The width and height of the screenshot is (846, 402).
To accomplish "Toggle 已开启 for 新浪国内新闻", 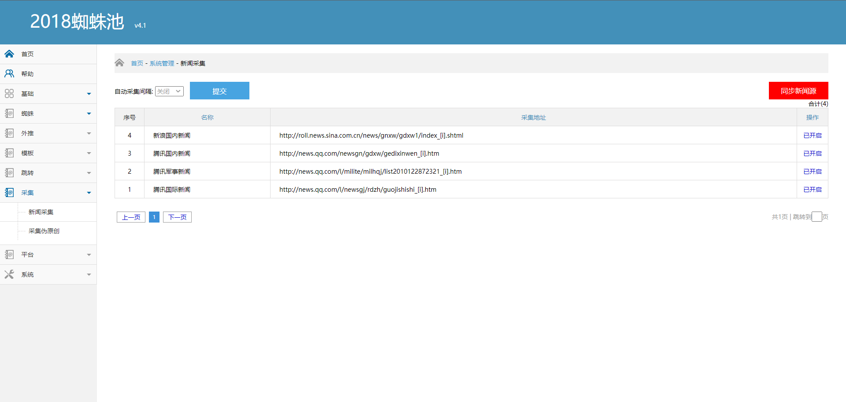I will [x=813, y=135].
